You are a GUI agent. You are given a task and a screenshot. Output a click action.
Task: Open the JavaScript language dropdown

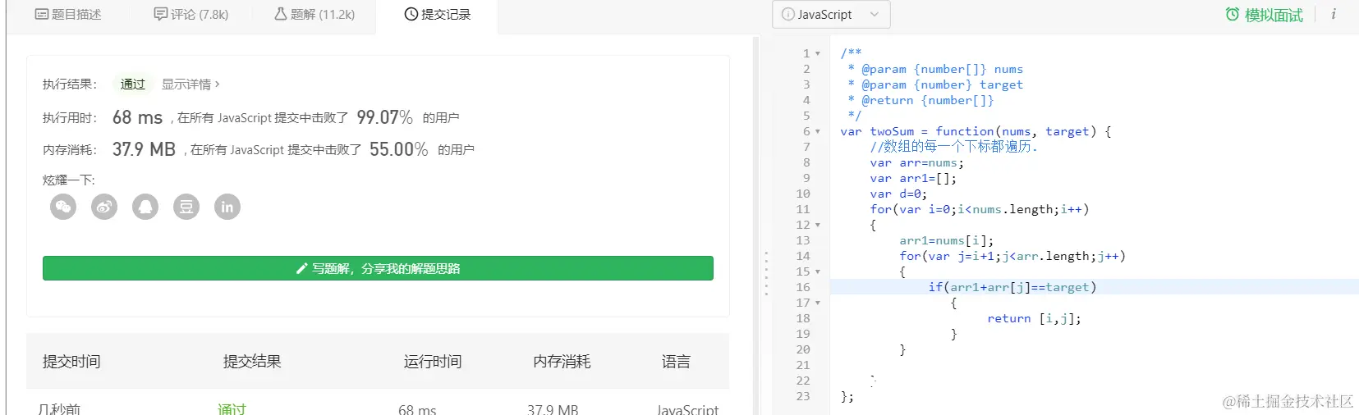coord(831,15)
